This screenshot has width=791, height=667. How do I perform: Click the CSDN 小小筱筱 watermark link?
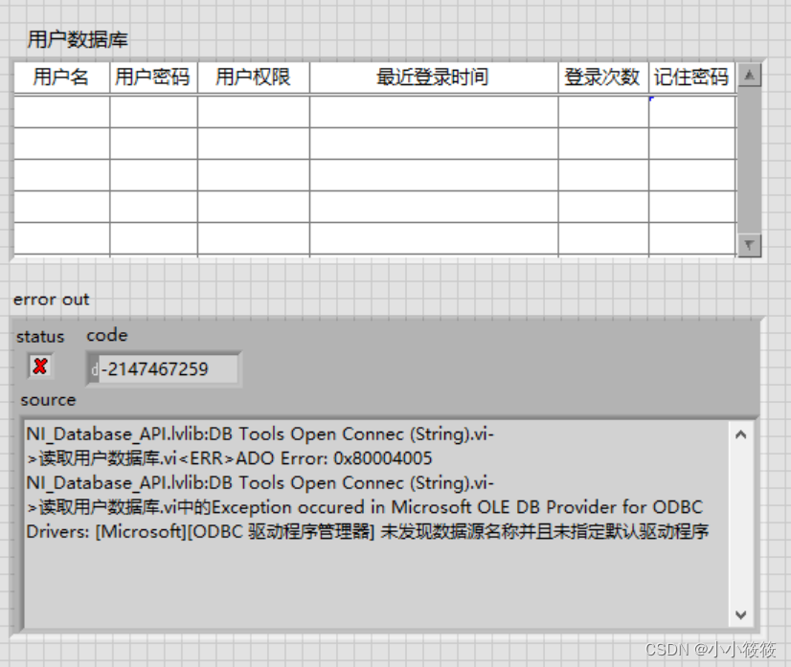point(709,650)
